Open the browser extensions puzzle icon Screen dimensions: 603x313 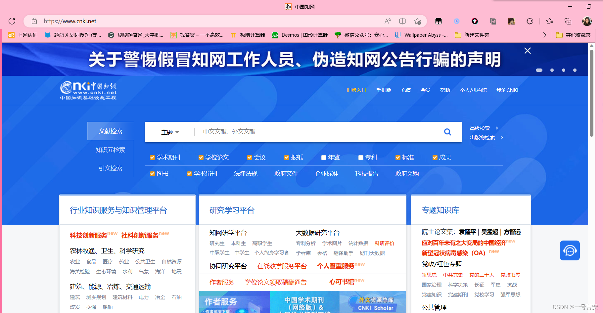click(530, 21)
